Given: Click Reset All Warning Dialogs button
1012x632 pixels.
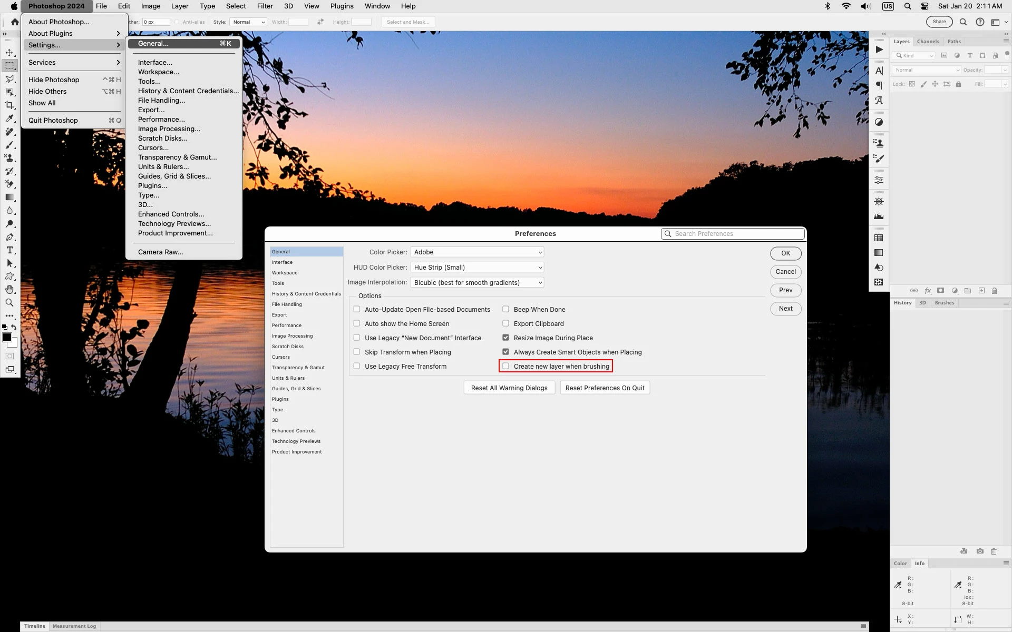Looking at the screenshot, I should [509, 388].
